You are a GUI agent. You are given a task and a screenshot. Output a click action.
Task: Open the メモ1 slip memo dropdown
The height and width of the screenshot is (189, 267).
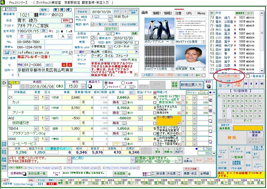pos(69,160)
